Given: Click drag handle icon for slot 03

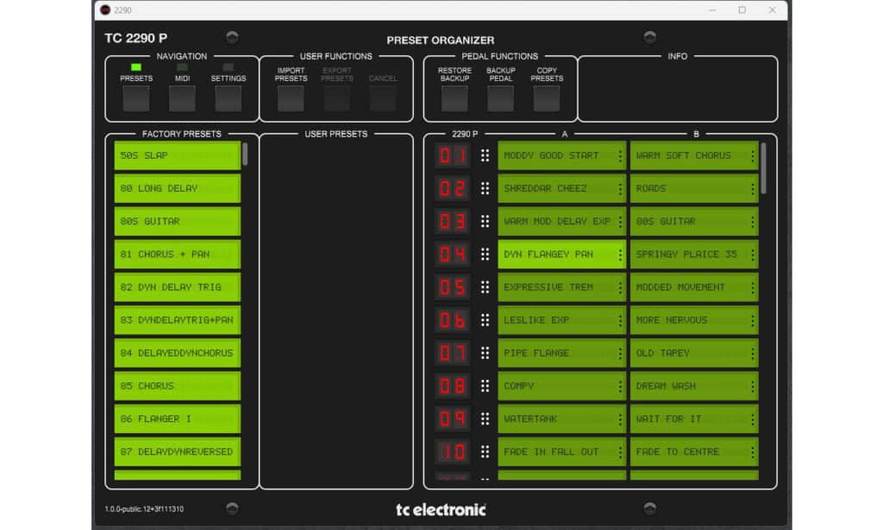Looking at the screenshot, I should tap(485, 222).
